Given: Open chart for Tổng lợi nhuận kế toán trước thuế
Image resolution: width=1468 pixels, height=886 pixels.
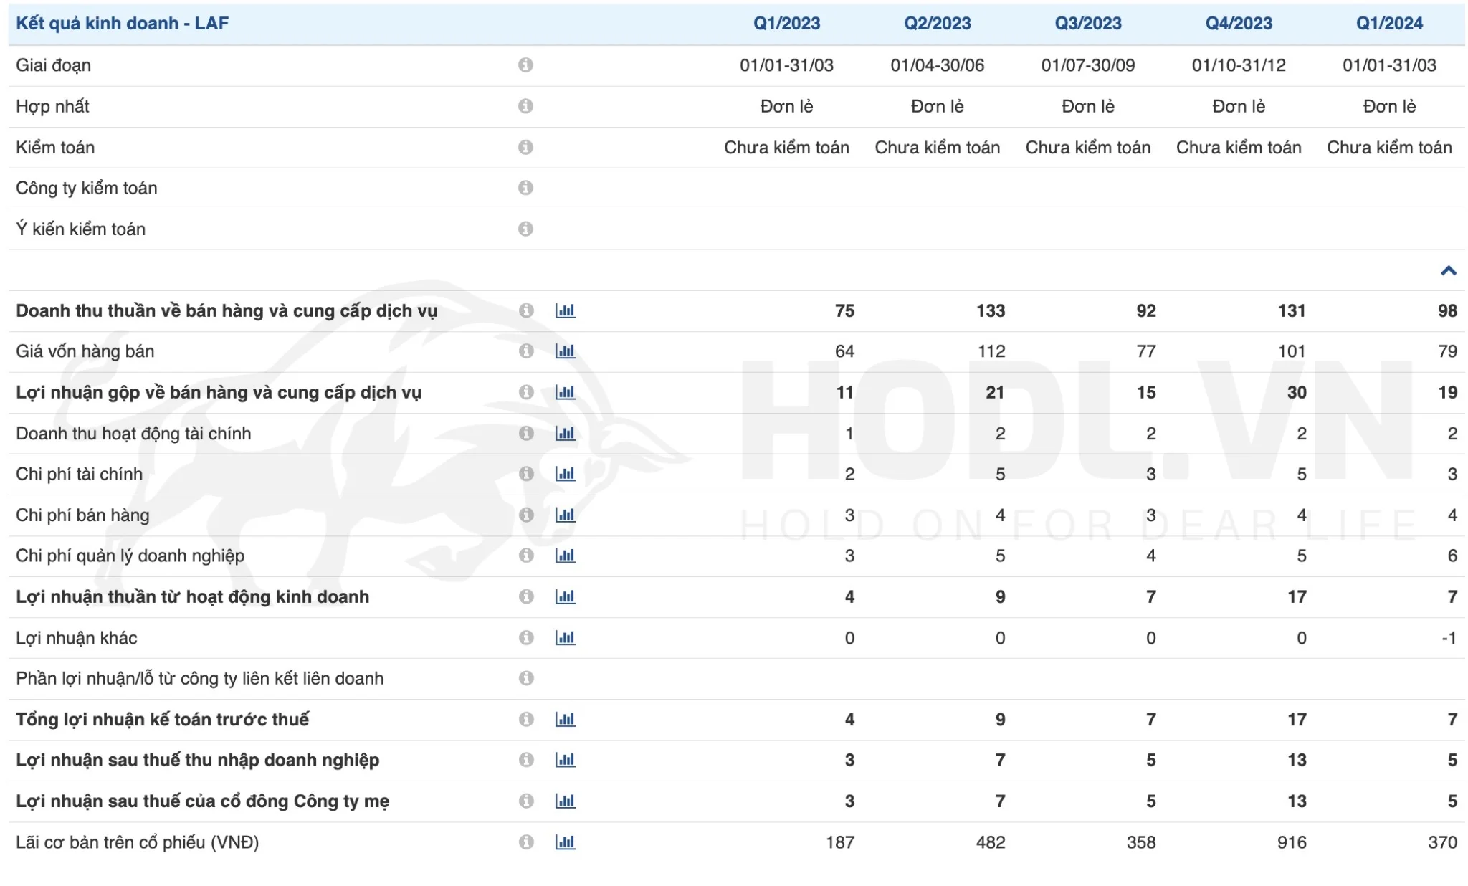Looking at the screenshot, I should pyautogui.click(x=565, y=719).
